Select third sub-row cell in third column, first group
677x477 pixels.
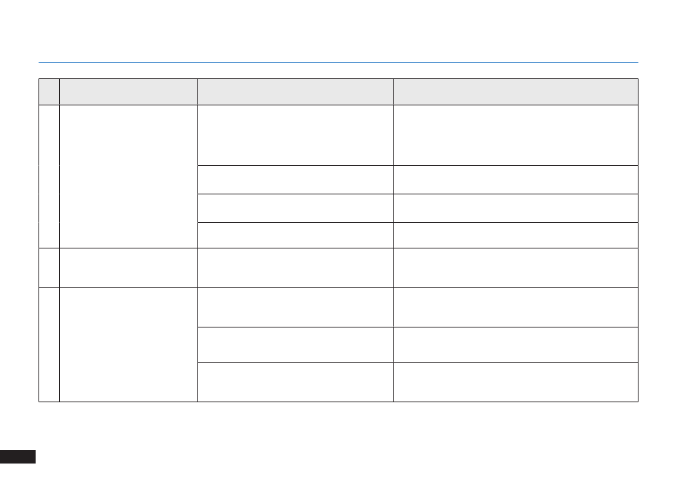point(296,209)
